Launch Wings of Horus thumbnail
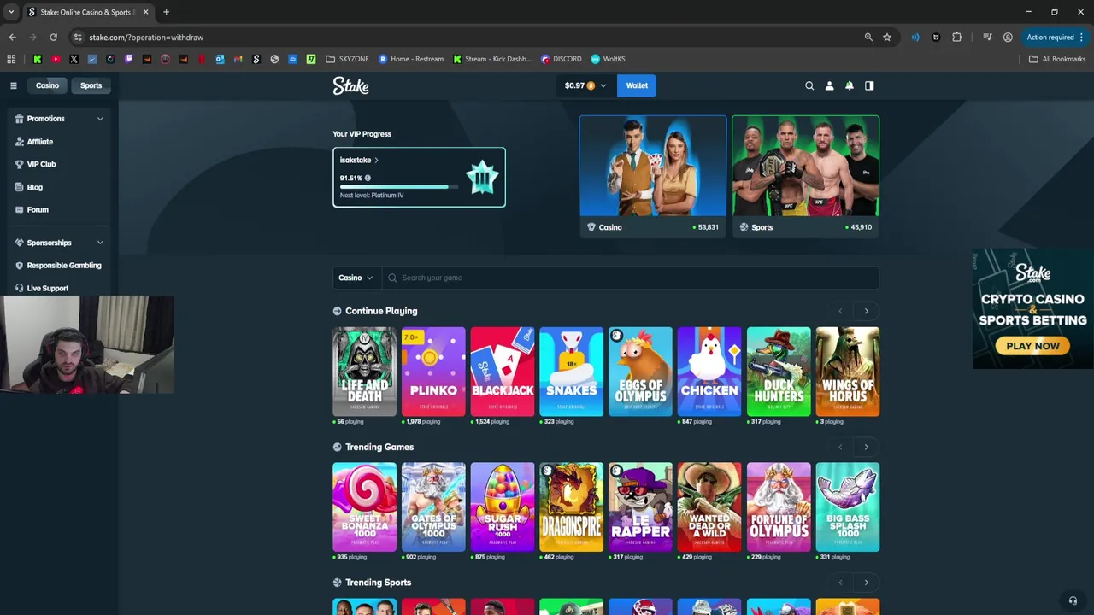Viewport: 1094px width, 615px height. pyautogui.click(x=848, y=372)
